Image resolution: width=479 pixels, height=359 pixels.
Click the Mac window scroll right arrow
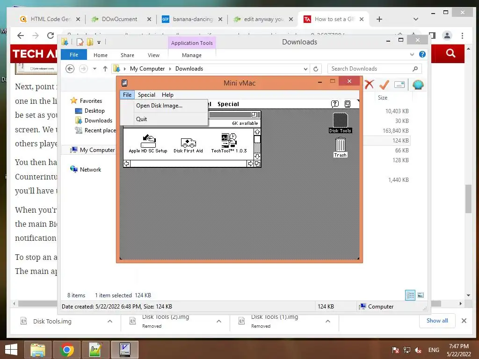tap(251, 164)
